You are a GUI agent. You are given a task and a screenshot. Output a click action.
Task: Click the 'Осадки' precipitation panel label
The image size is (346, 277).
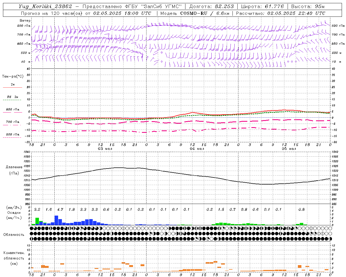pos(14,213)
